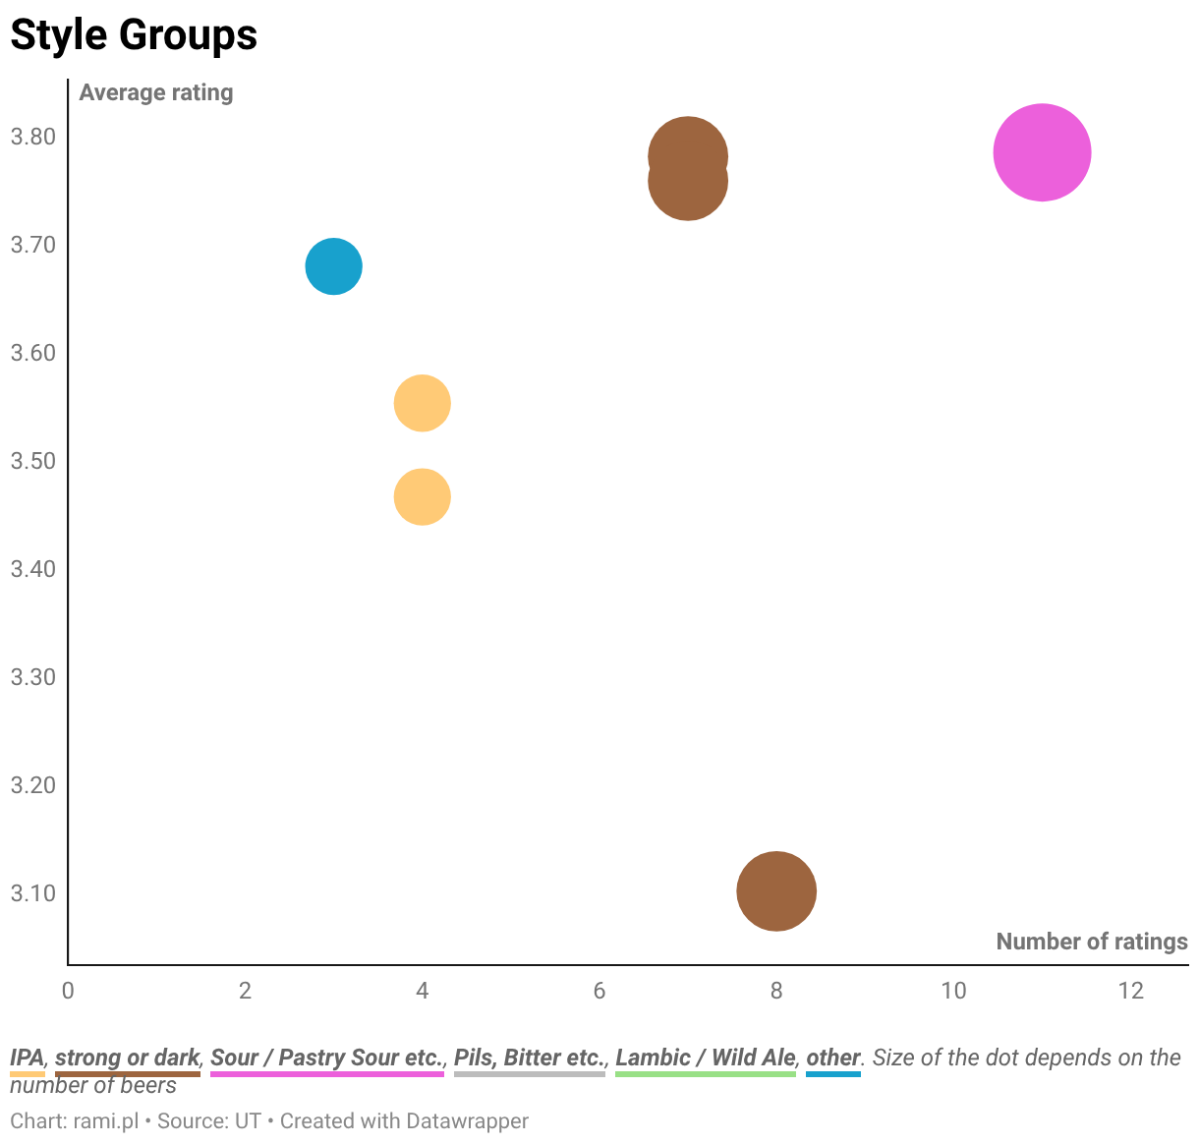Click the green color bar under Lambic
This screenshot has height=1144, width=1199.
click(x=705, y=1074)
